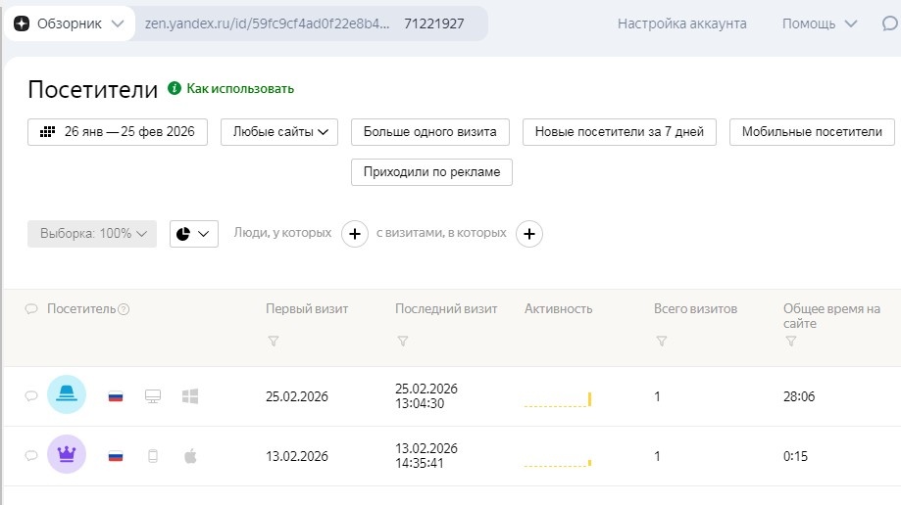Viewport: 901px width, 505px height.
Task: Expand the Помощь menu
Action: (x=820, y=23)
